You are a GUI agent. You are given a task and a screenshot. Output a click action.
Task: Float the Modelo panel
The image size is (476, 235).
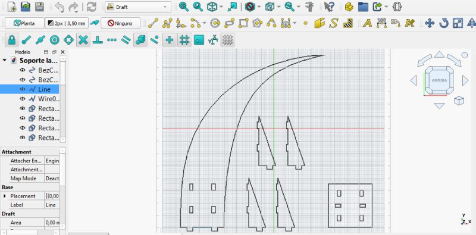click(54, 52)
